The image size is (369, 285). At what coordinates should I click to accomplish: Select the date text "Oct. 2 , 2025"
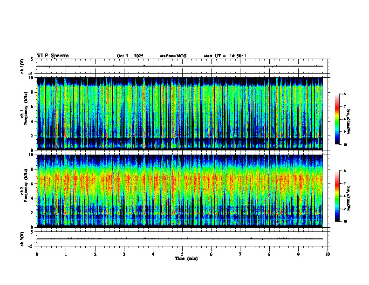coord(130,56)
